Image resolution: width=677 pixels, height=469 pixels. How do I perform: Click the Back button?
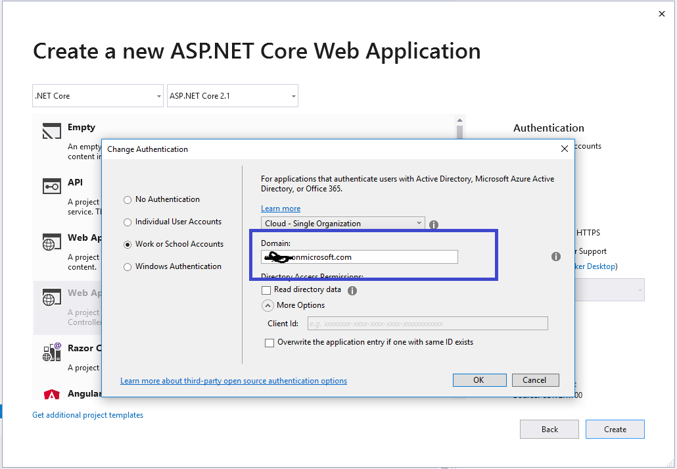pyautogui.click(x=549, y=430)
